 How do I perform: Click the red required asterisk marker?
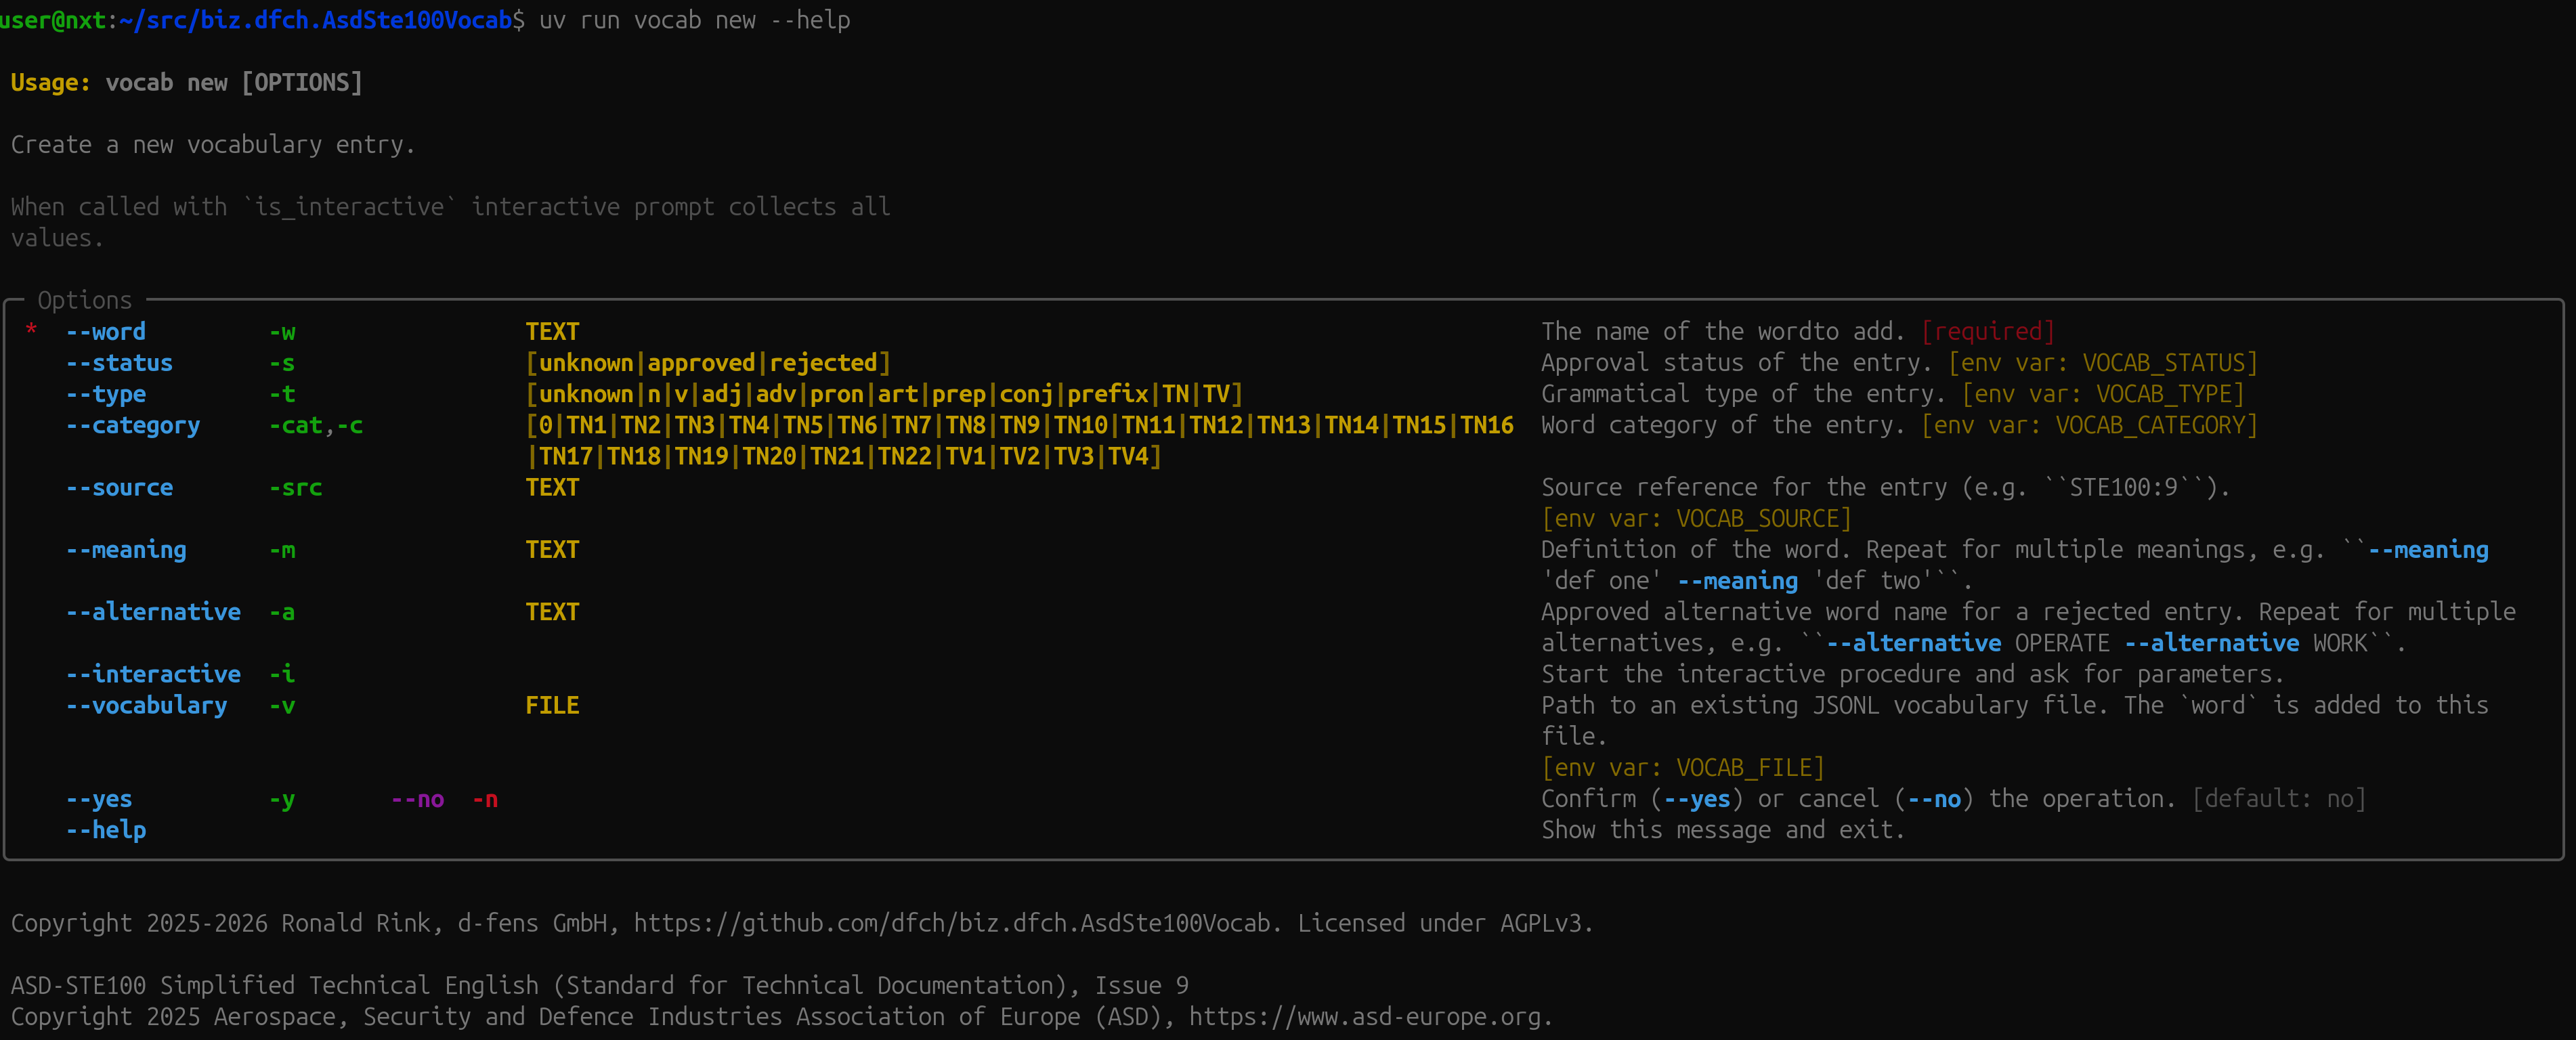(x=31, y=330)
